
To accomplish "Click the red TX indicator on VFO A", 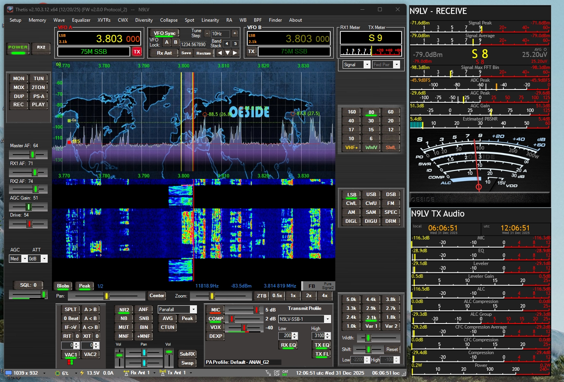I will [137, 52].
